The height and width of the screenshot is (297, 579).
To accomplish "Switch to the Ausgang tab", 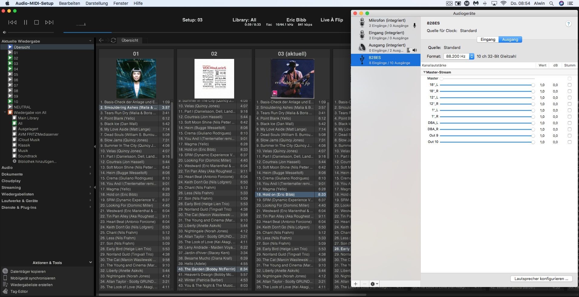I will click(x=510, y=40).
